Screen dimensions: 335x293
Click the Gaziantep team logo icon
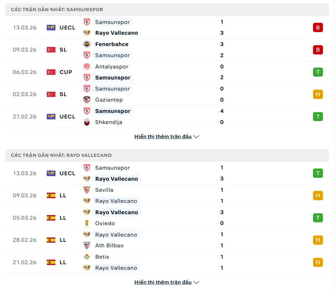point(87,100)
